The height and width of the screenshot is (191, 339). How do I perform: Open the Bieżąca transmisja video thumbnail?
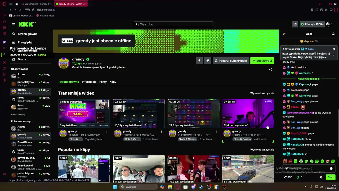pos(84,114)
